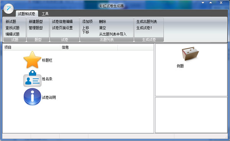Click 添加项 in the 出题列表 group
230x141 pixels.
87,21
